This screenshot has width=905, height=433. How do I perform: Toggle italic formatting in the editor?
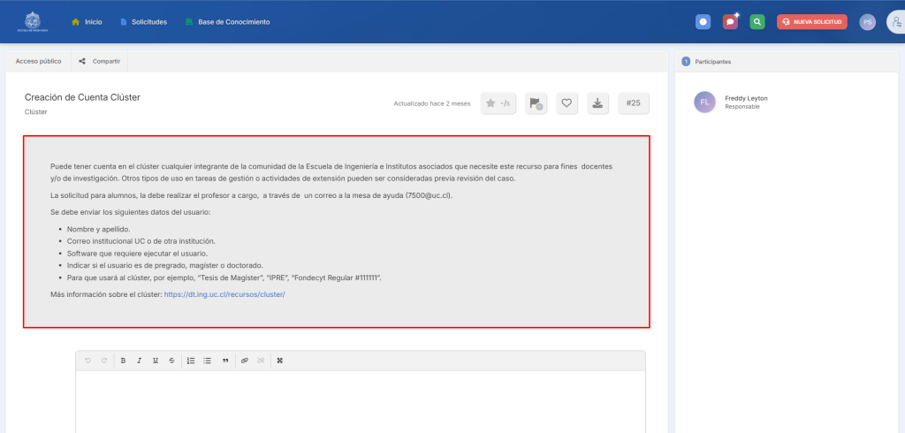(x=139, y=361)
